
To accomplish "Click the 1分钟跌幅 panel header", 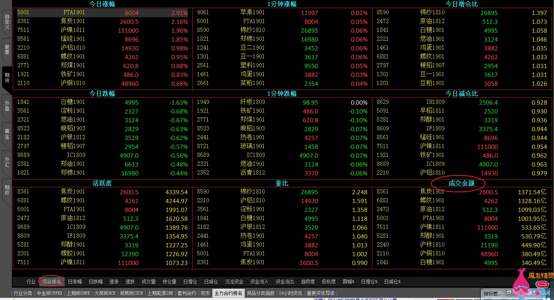I will click(x=282, y=93).
